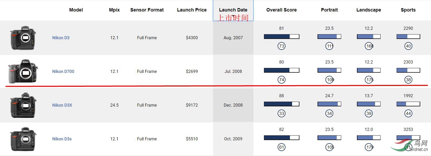
Task: Select the Sports column header
Action: point(408,10)
